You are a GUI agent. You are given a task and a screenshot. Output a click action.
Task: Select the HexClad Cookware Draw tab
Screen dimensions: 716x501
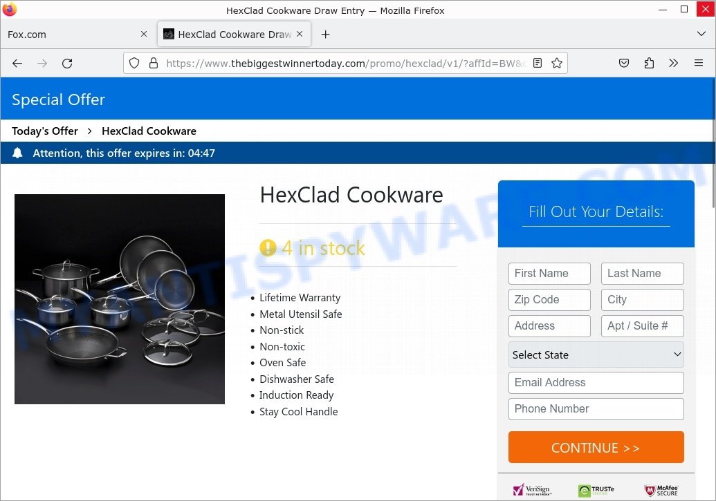[235, 35]
